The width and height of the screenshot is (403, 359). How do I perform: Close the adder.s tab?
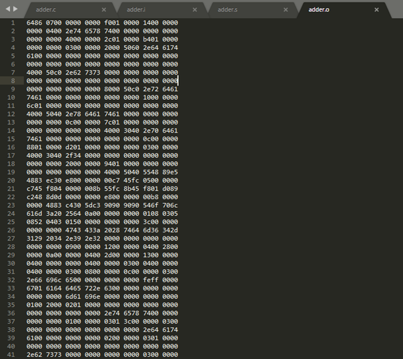pyautogui.click(x=286, y=10)
